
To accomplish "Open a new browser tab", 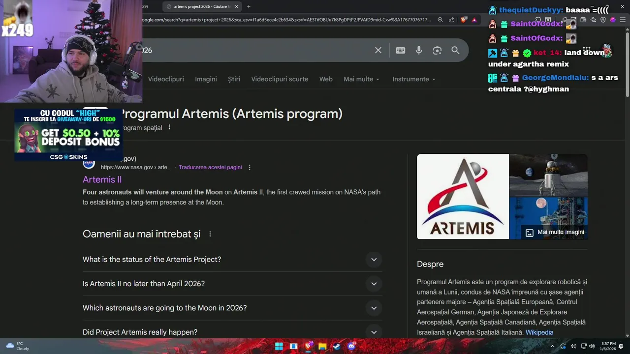I will point(249,6).
